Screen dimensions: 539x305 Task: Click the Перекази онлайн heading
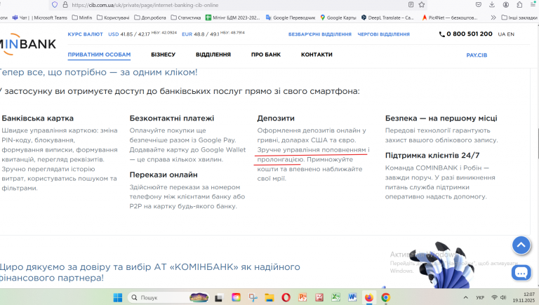point(164,175)
